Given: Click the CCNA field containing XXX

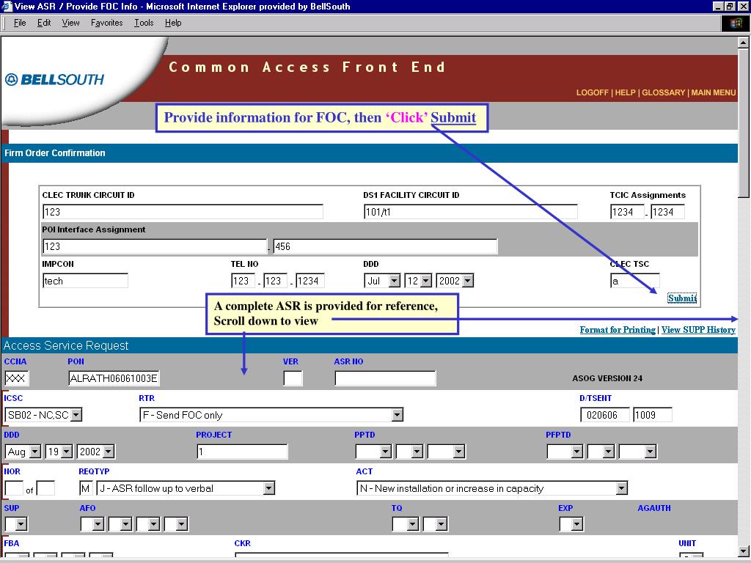Looking at the screenshot, I should tap(16, 378).
